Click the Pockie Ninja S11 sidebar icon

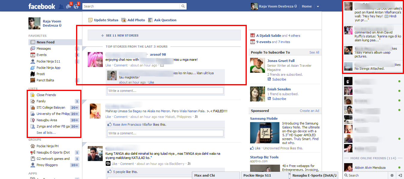[33, 61]
